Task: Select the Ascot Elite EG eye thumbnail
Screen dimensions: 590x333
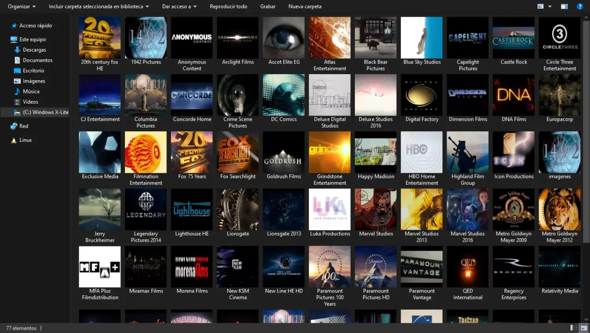Action: click(x=284, y=38)
